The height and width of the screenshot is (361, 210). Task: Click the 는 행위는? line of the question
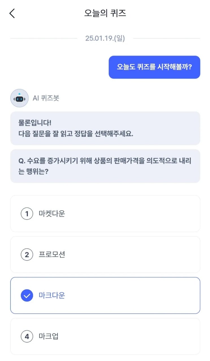pos(33,172)
